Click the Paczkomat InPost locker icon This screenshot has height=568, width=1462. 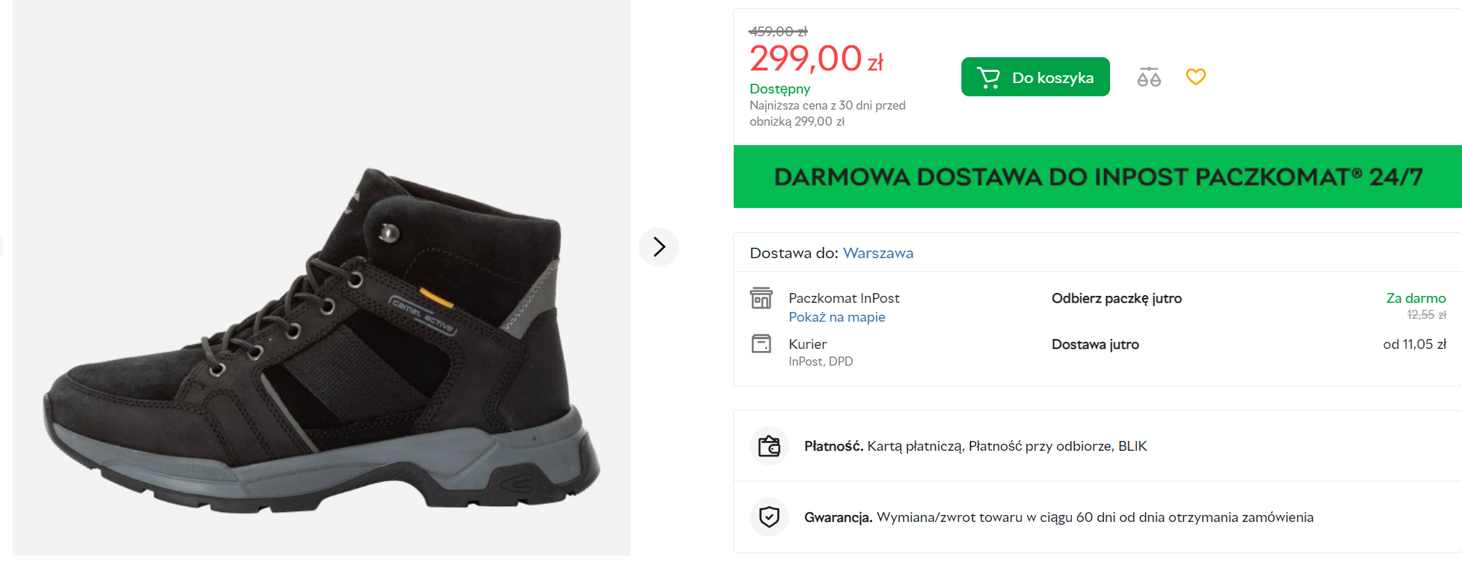(x=761, y=298)
